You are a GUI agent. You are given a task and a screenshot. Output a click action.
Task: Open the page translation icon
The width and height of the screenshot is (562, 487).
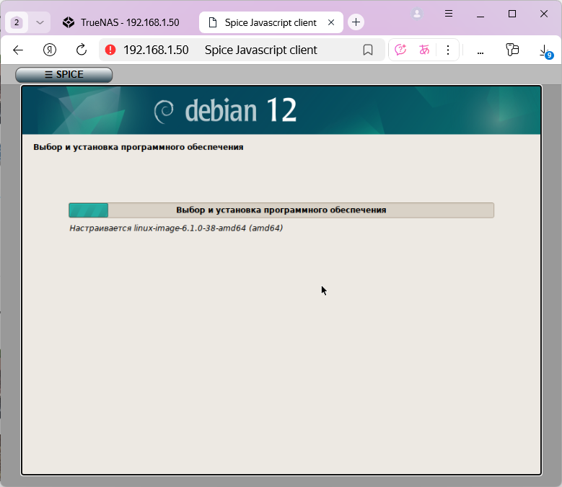[424, 50]
